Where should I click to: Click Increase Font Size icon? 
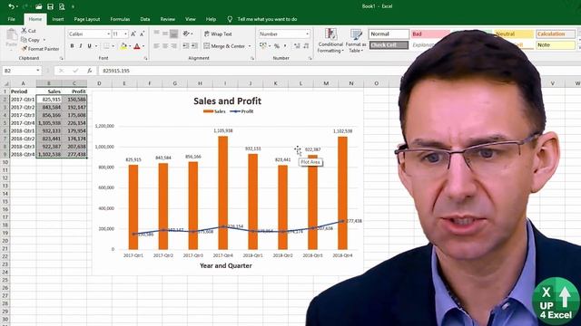[133, 34]
